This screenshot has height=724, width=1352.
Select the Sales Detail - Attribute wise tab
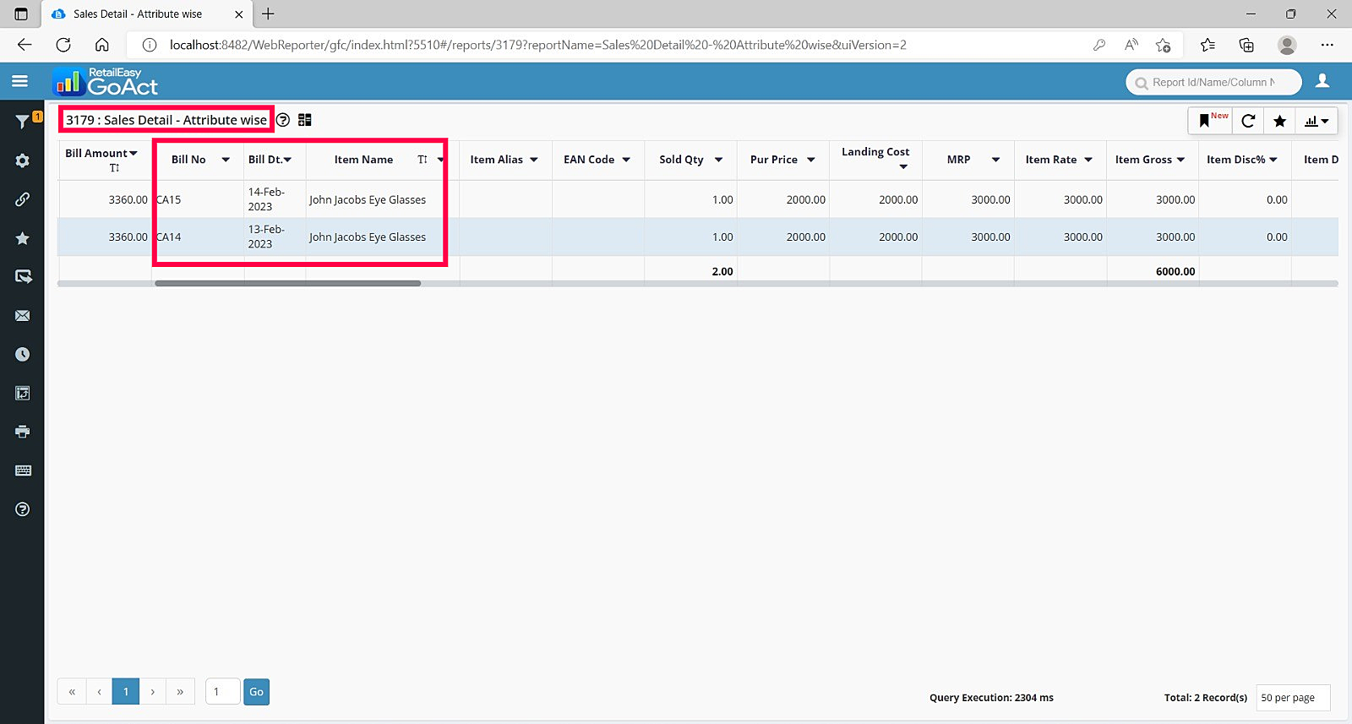[146, 14]
